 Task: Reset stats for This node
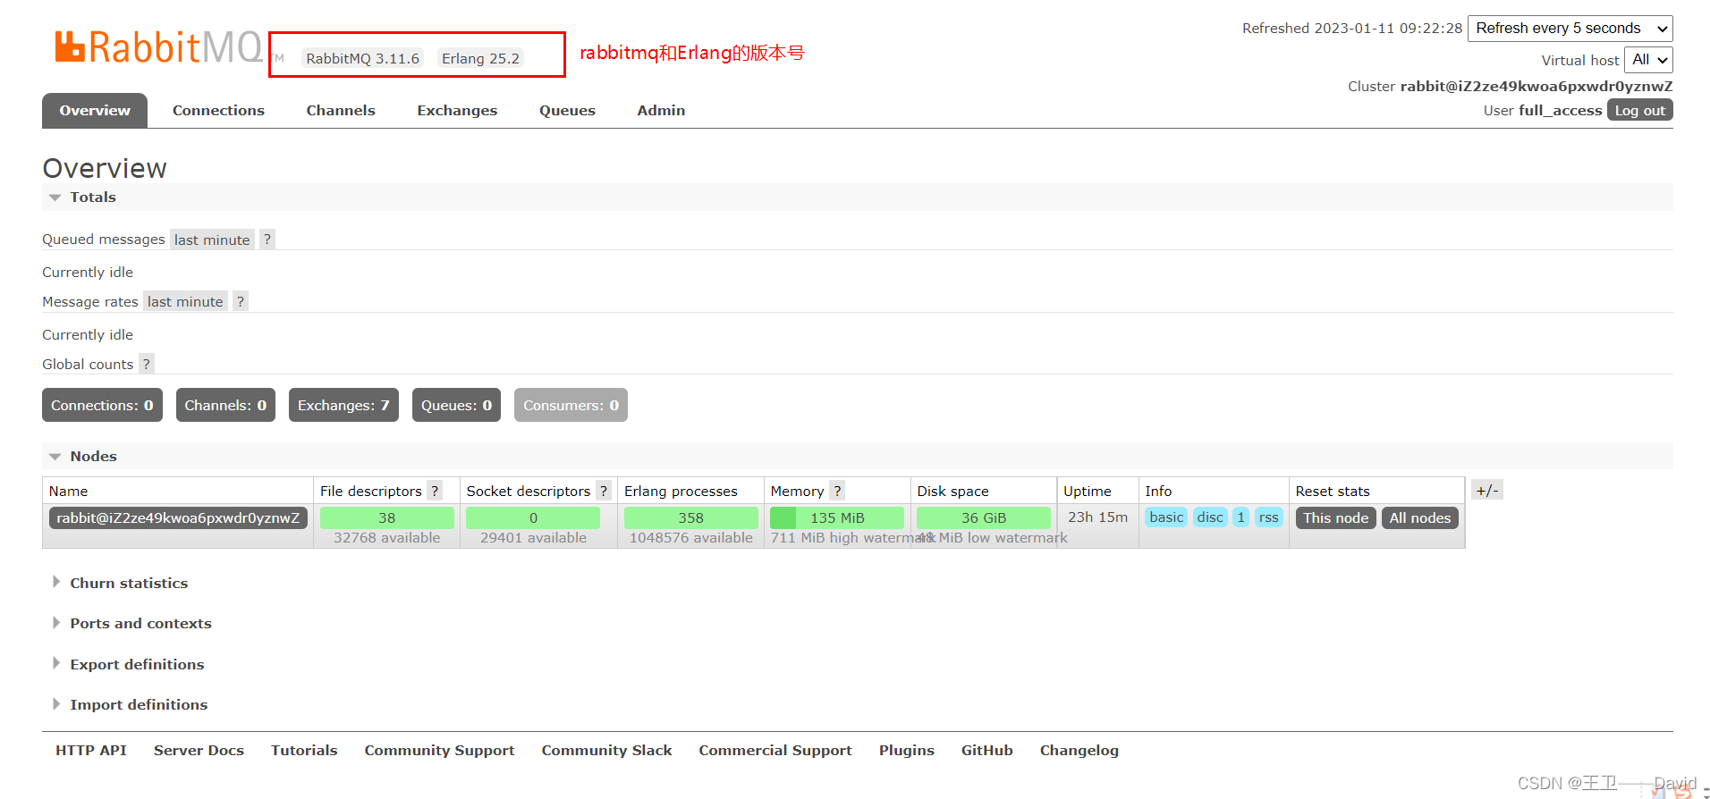[1335, 518]
